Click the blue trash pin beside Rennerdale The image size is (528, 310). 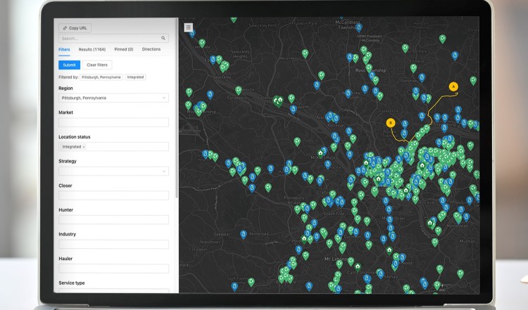[x=243, y=234]
